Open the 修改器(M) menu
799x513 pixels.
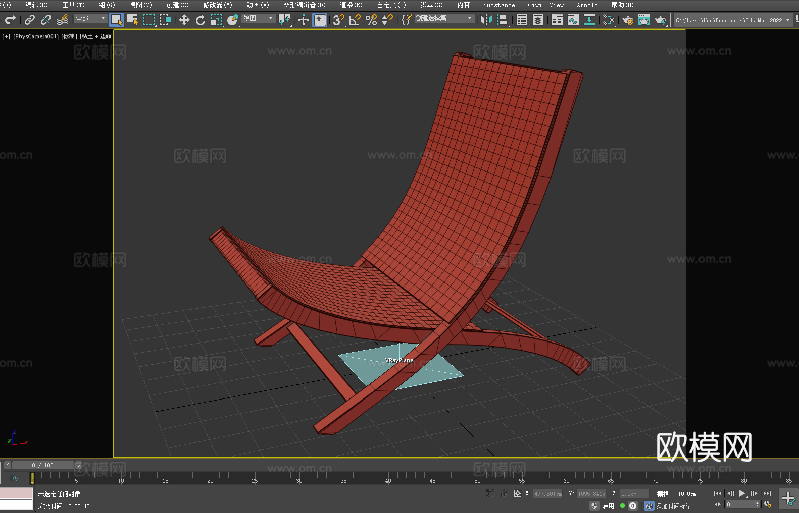[x=218, y=5]
